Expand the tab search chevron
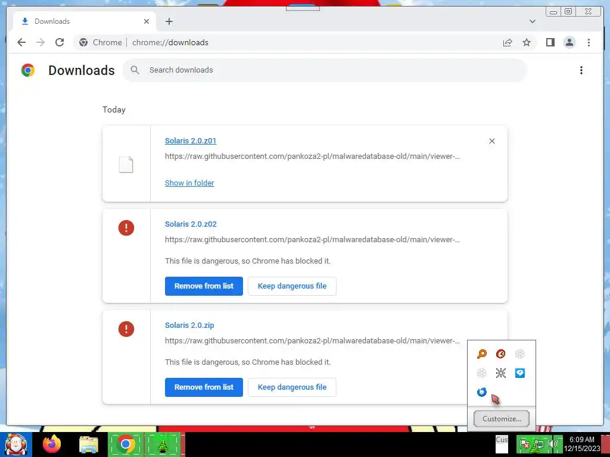 [x=533, y=21]
